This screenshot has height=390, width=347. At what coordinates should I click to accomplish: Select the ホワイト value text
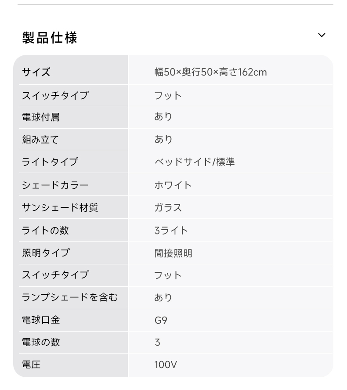pos(173,185)
